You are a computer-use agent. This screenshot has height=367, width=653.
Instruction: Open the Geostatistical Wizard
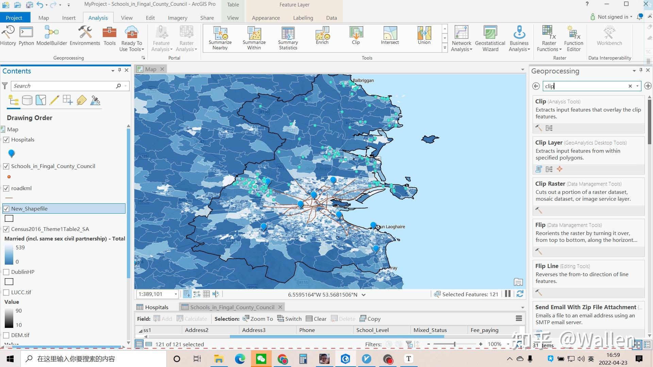click(x=490, y=37)
